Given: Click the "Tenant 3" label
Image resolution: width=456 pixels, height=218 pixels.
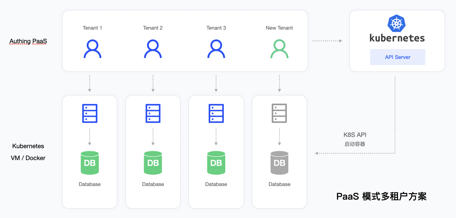Looking at the screenshot, I should (x=216, y=28).
